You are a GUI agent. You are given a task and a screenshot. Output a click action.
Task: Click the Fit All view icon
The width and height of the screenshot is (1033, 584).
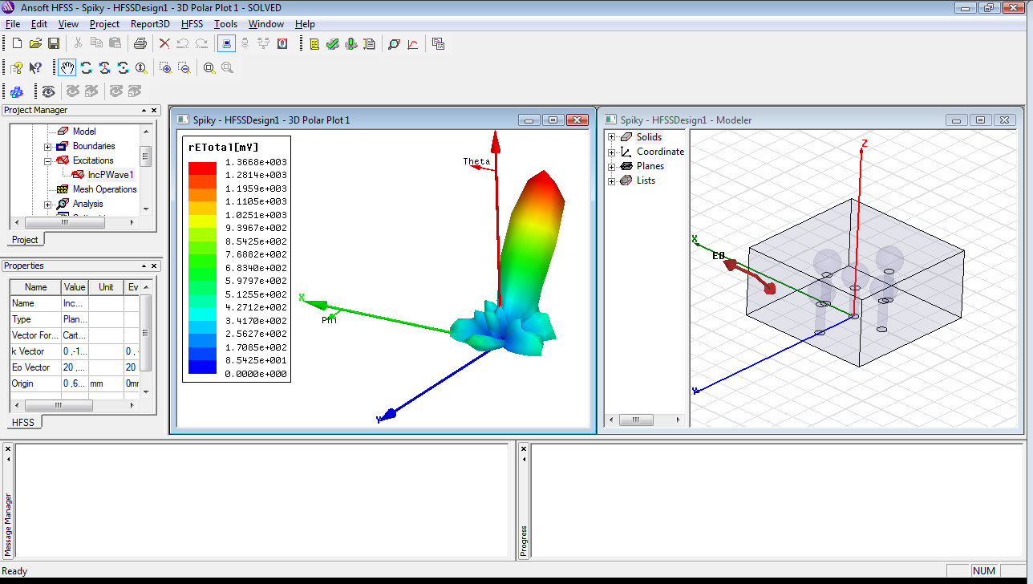pyautogui.click(x=209, y=67)
